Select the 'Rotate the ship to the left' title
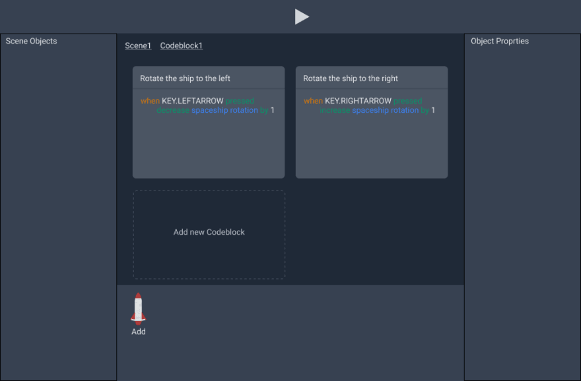 [185, 78]
